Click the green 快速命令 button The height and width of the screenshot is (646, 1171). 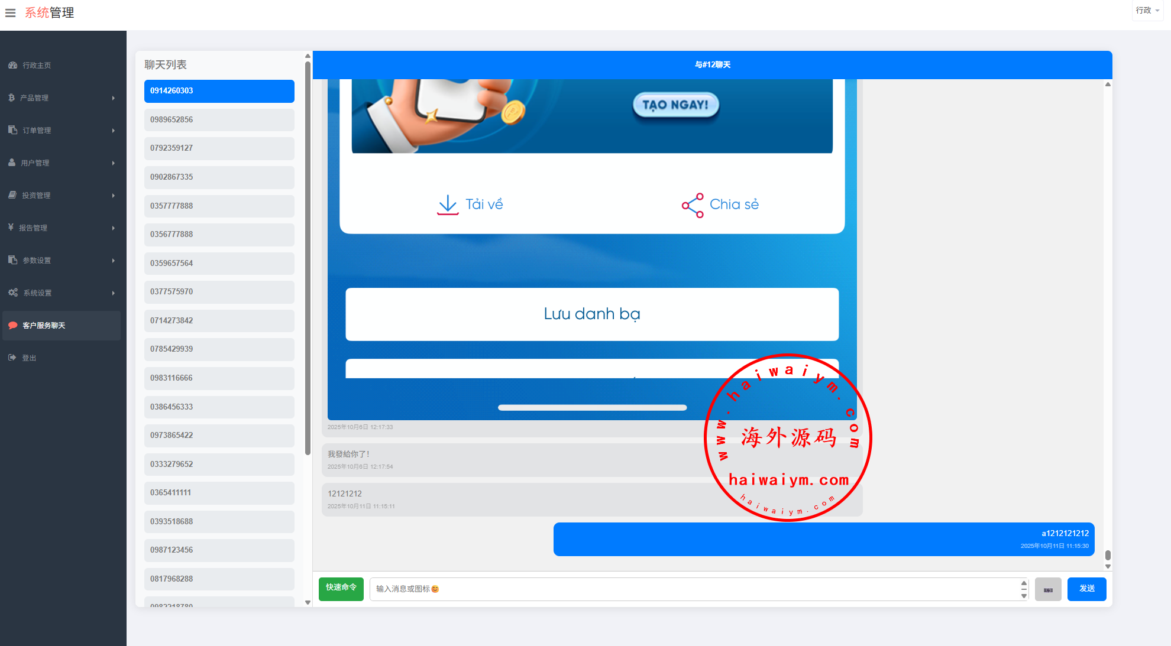click(341, 589)
